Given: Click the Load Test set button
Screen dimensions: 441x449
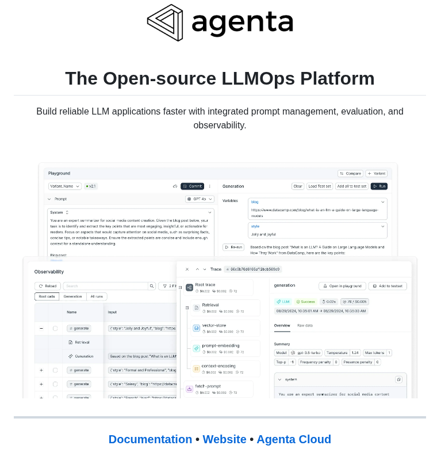Looking at the screenshot, I should 320,187.
